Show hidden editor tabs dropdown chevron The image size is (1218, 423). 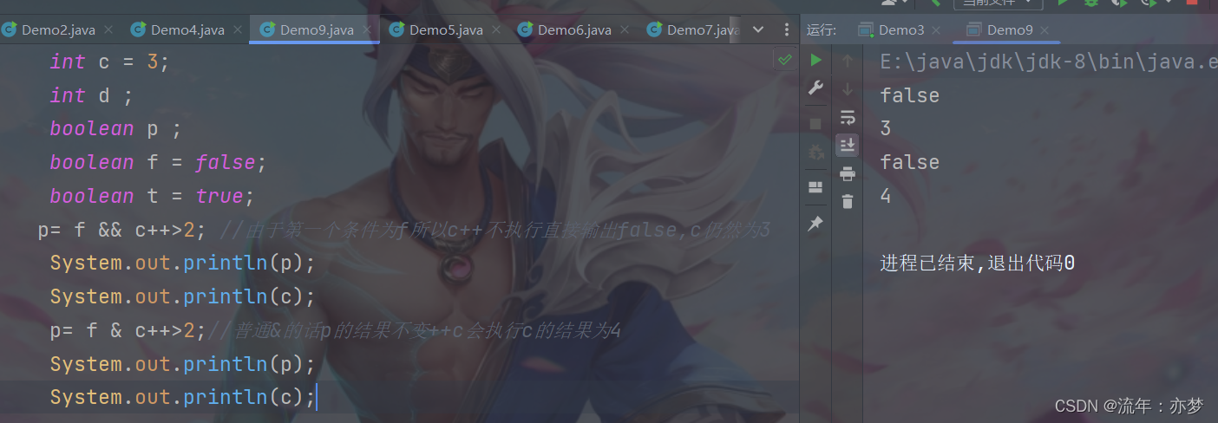coord(757,29)
